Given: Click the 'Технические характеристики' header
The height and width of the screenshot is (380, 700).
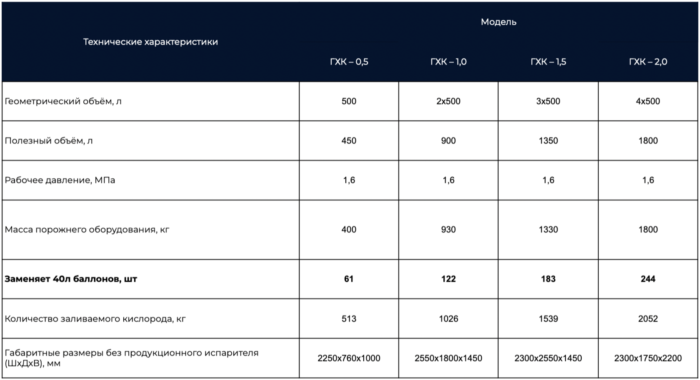Looking at the screenshot, I should click(x=150, y=42).
